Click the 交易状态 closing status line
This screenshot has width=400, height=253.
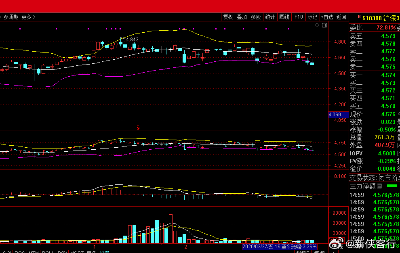click(375, 178)
